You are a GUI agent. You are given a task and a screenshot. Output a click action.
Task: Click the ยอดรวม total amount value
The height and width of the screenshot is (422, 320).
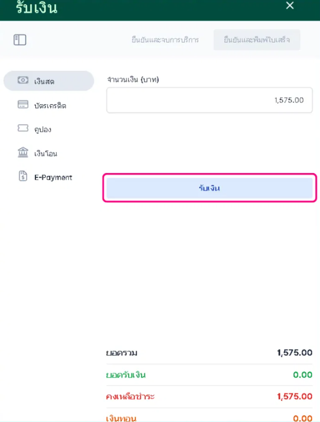tap(294, 353)
